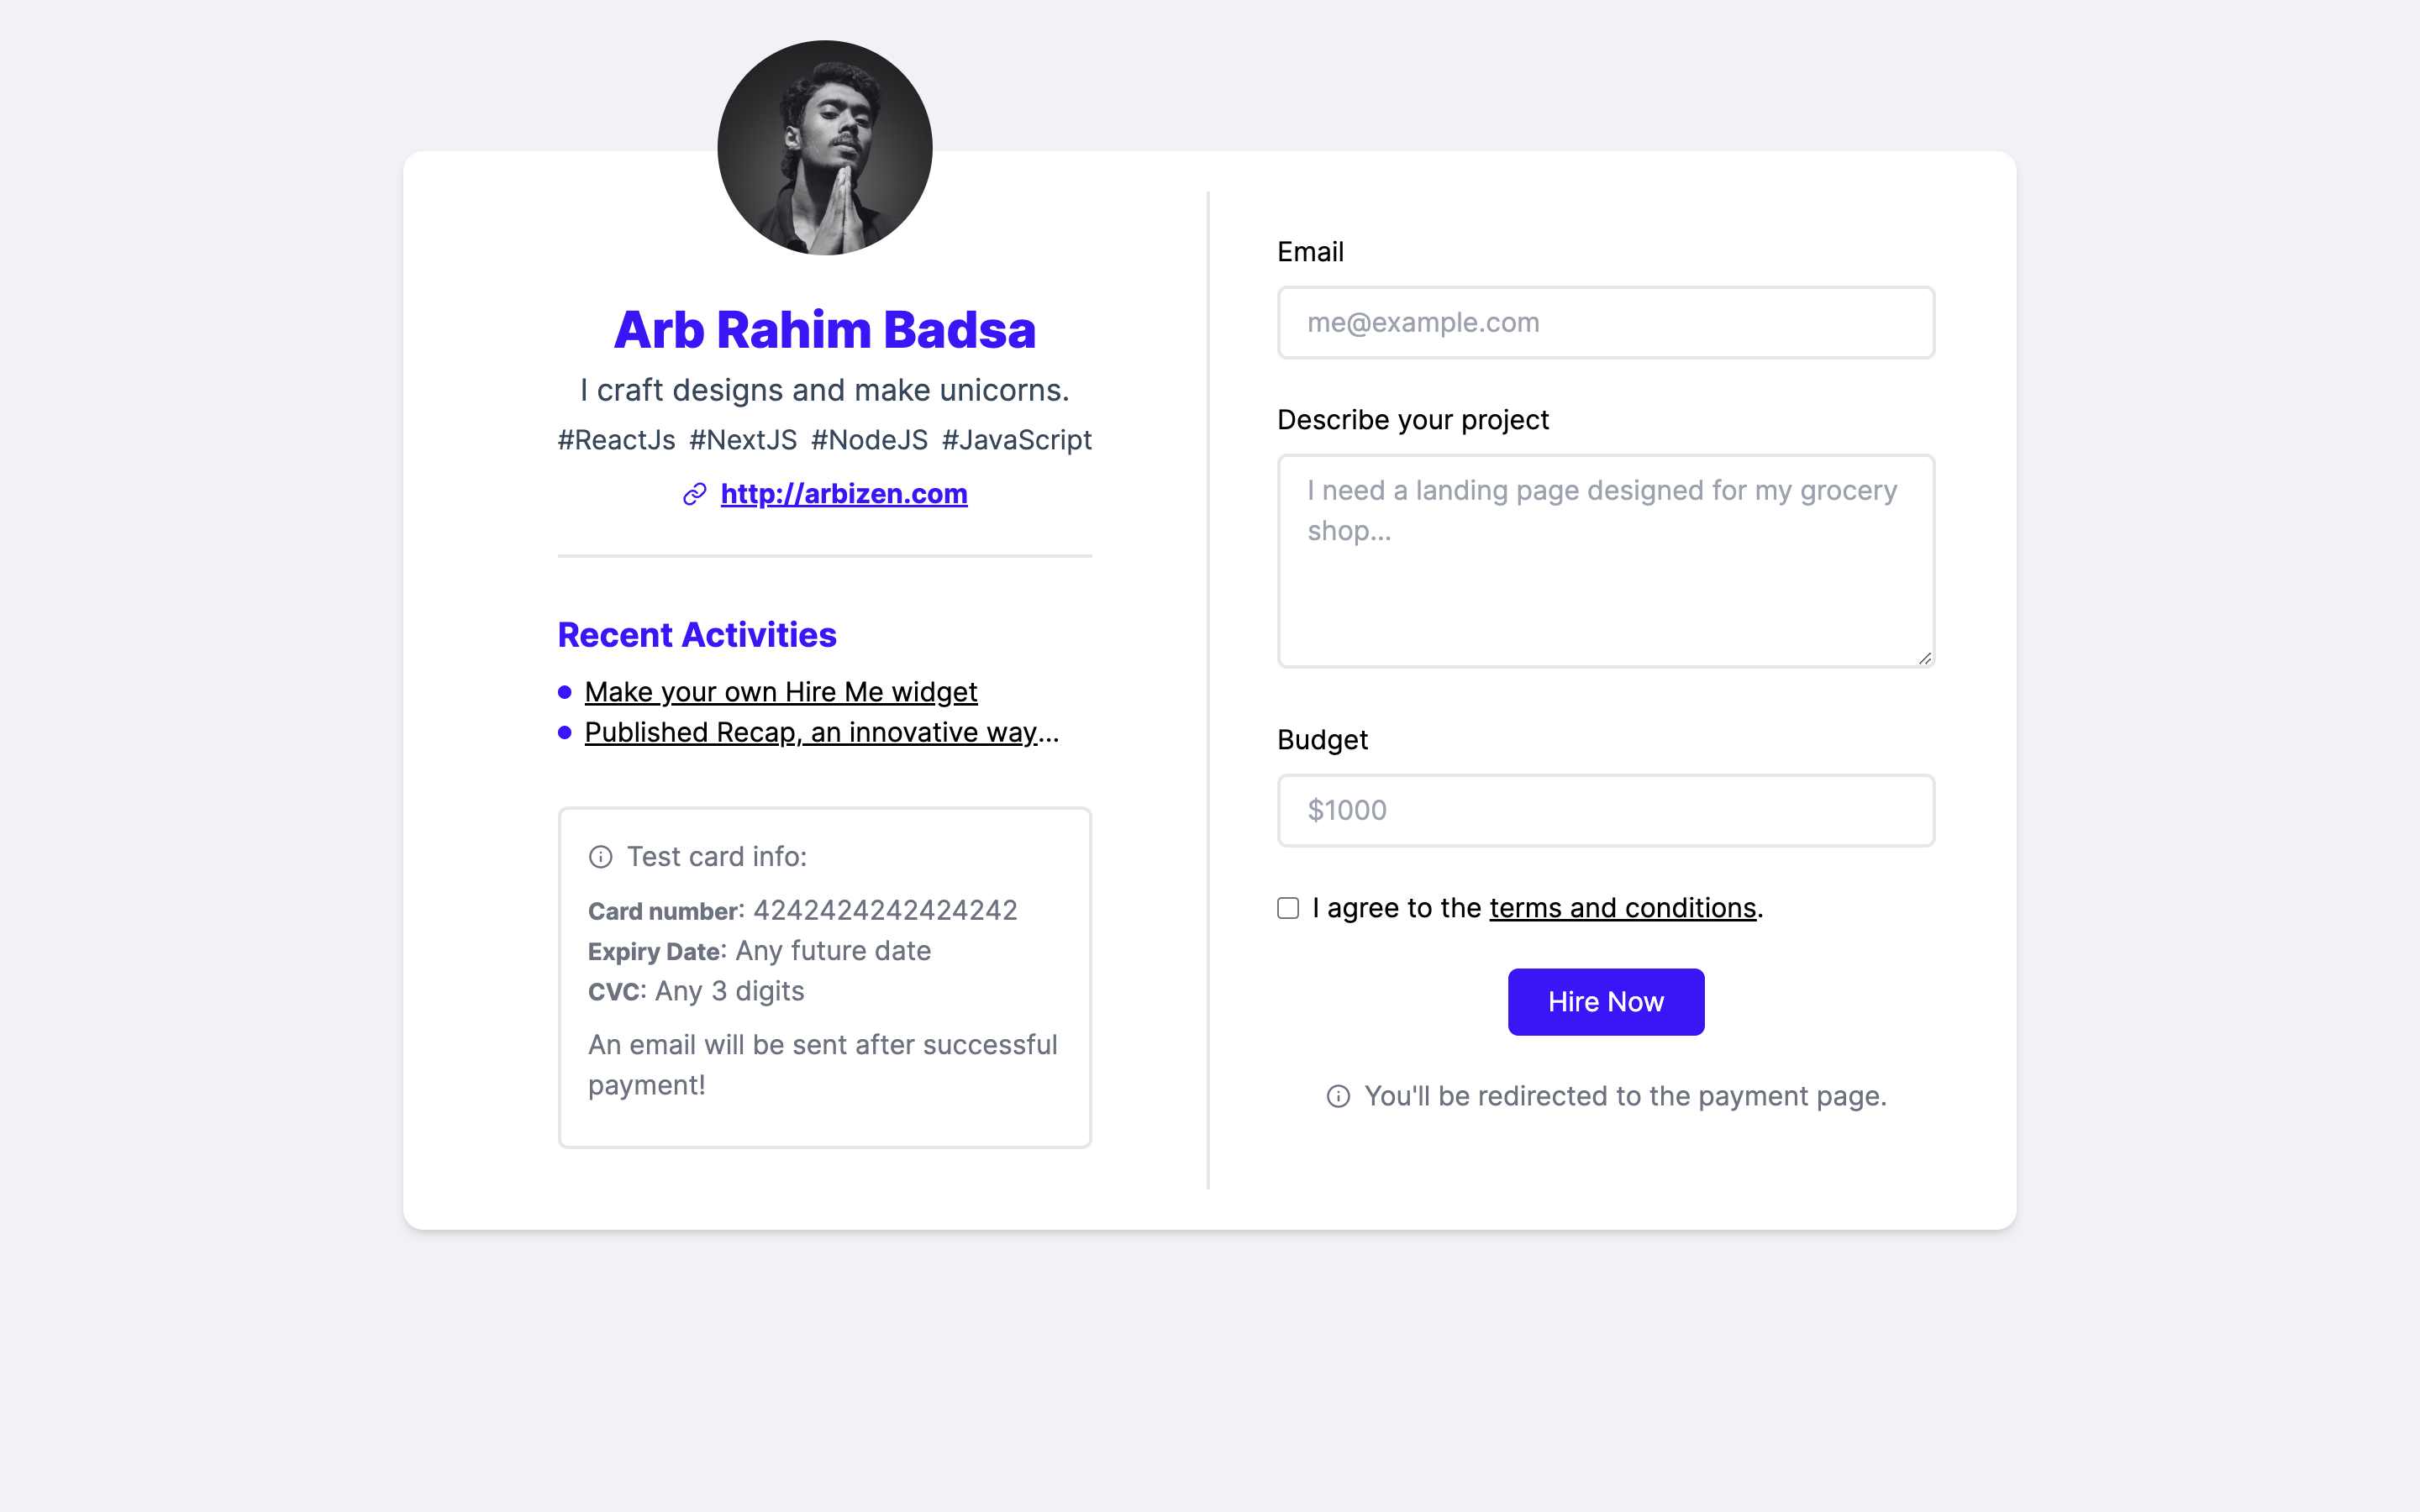Screen dimensions: 2420x1512
Task: Click the circular profile photo avatar
Action: [x=824, y=148]
